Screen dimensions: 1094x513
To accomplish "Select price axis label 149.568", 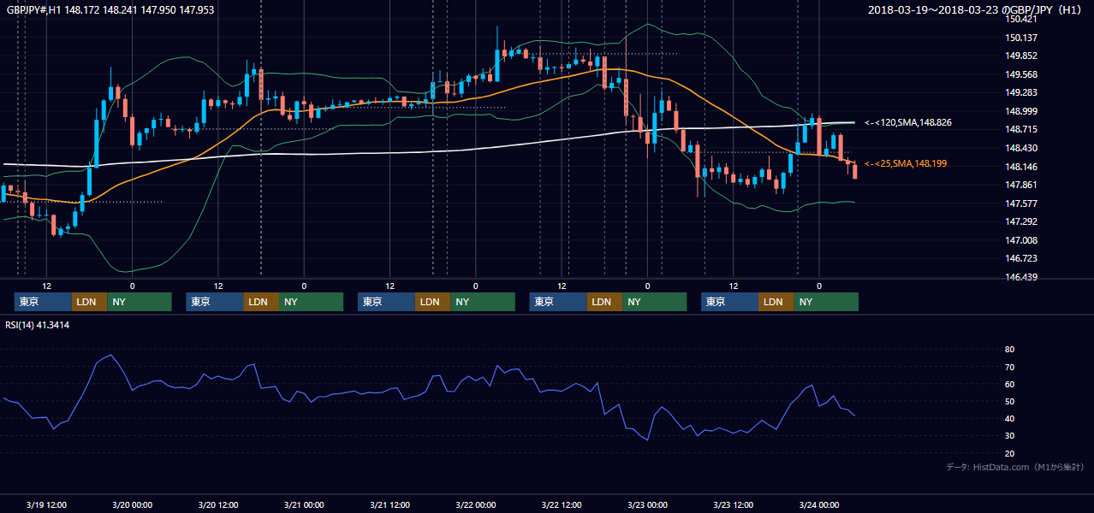I will point(1021,74).
